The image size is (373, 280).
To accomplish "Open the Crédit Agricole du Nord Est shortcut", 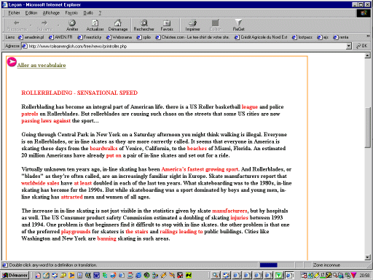I will pos(261,37).
